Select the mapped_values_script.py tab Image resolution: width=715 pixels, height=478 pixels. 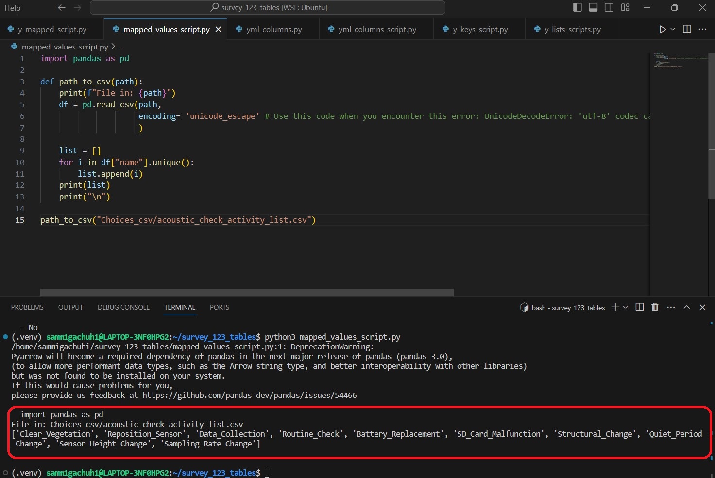click(166, 29)
